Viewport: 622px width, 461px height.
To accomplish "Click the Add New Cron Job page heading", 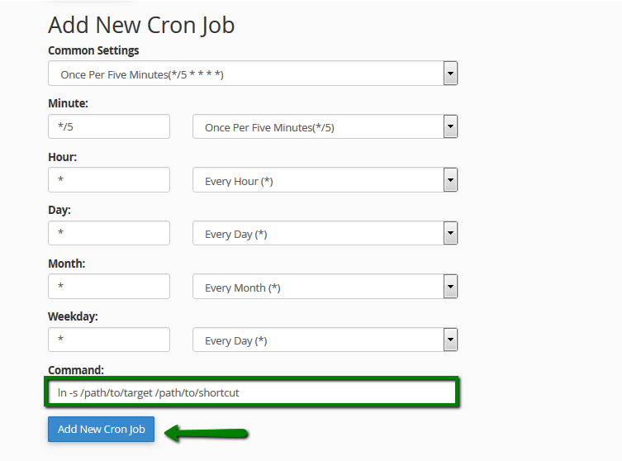I will [x=141, y=26].
